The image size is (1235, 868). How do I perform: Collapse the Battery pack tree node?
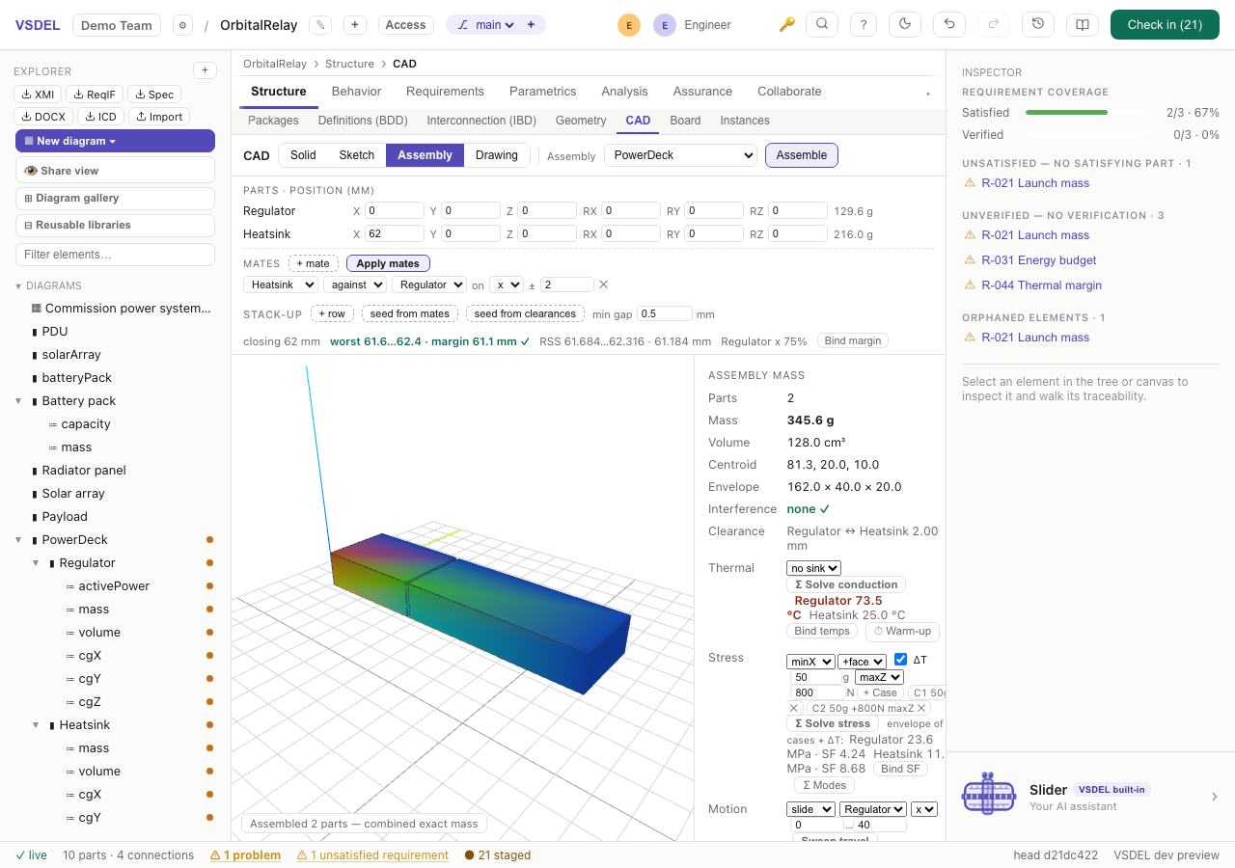coord(18,401)
